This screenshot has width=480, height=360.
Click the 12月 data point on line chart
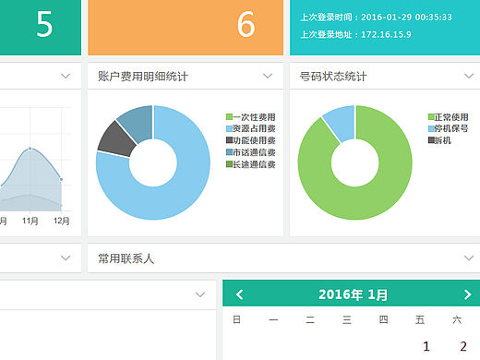pos(61,179)
